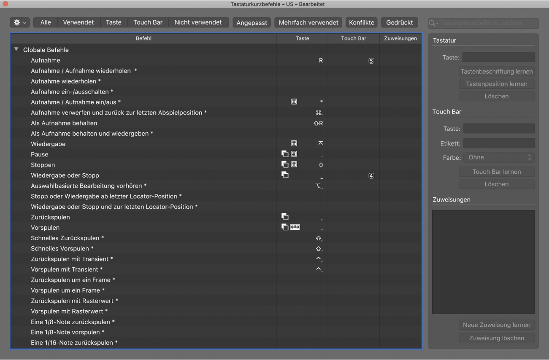Viewport: 549px width, 360px height.
Task: Toggle the Gedrückt filter button
Action: pyautogui.click(x=399, y=22)
